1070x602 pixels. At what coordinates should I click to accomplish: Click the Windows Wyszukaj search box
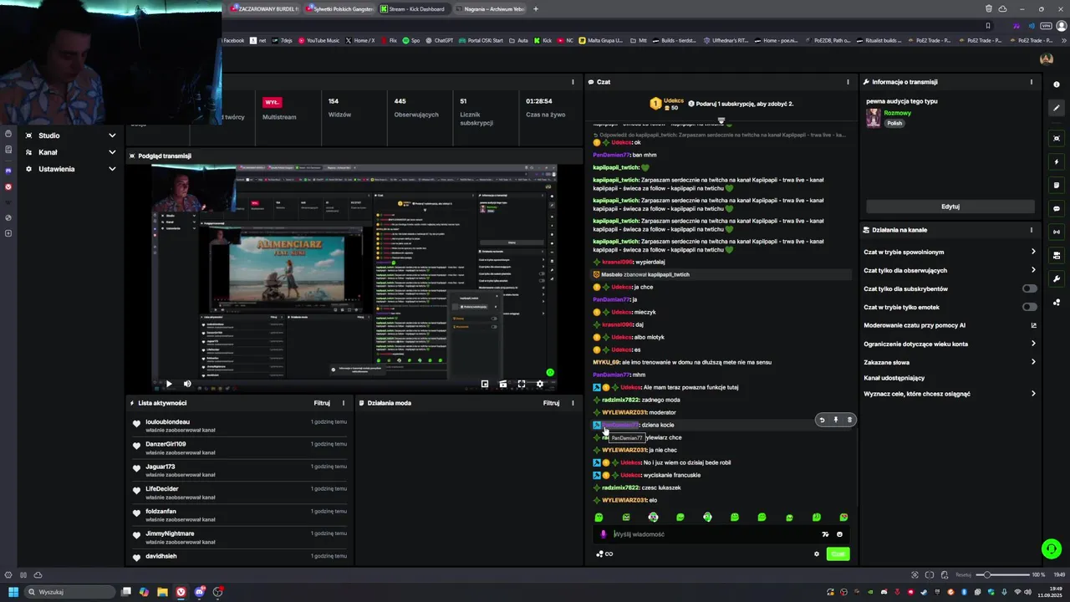[70, 592]
